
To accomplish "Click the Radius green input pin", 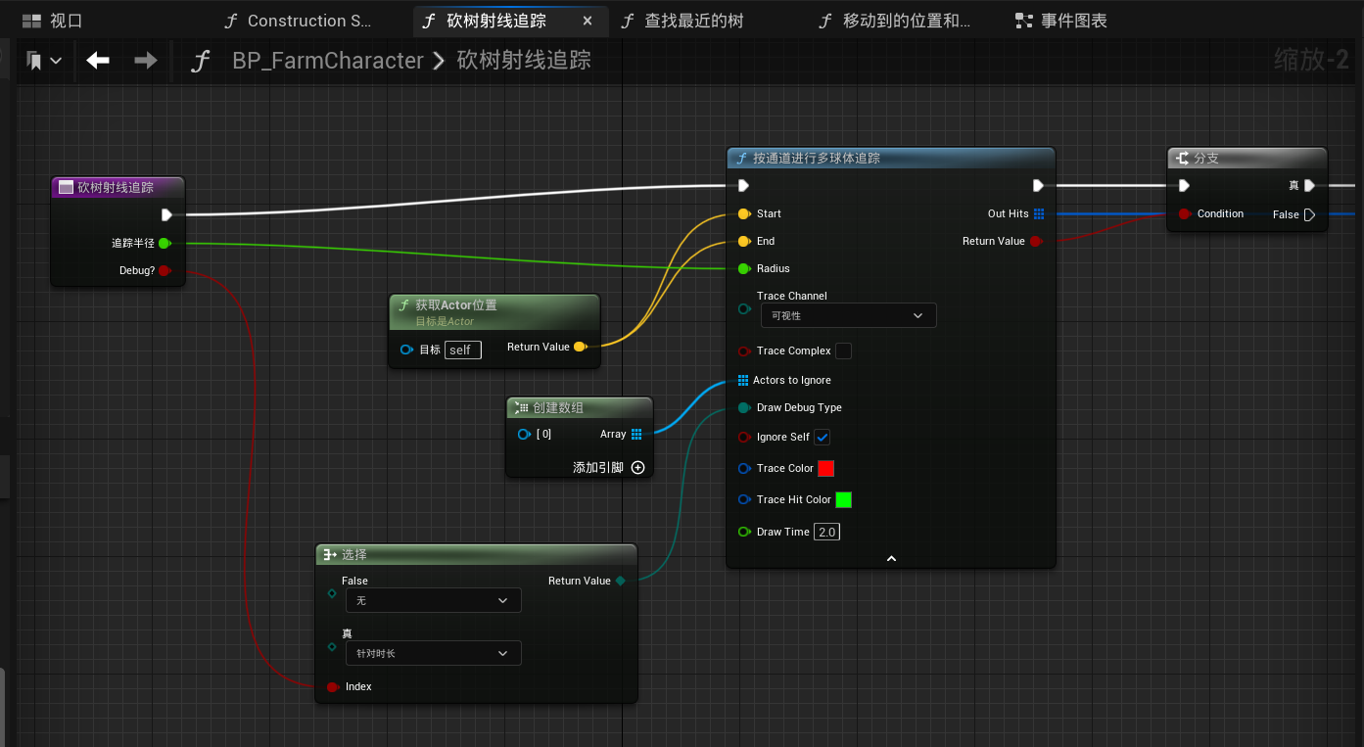I will click(744, 268).
